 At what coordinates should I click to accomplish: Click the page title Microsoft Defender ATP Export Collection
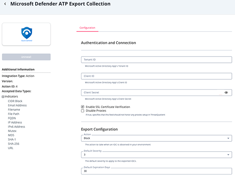pyautogui.click(x=60, y=4)
